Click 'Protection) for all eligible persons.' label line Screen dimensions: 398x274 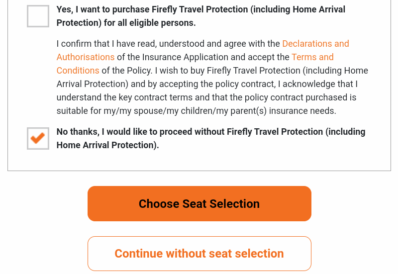click(x=126, y=23)
